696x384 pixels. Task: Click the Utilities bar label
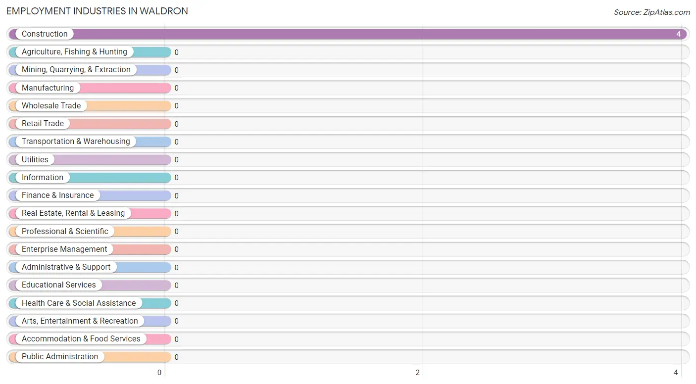tap(35, 160)
